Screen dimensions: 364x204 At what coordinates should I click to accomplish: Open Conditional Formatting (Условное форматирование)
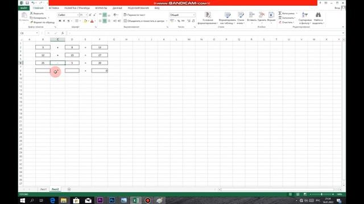(x=208, y=18)
